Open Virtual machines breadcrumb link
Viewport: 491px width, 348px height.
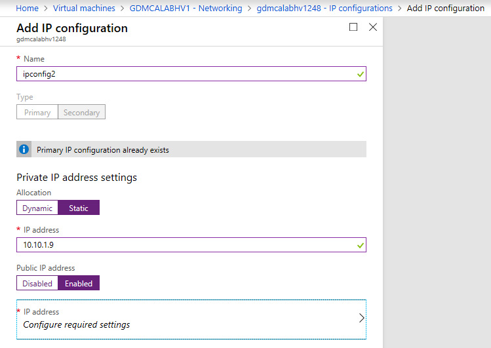pos(84,8)
